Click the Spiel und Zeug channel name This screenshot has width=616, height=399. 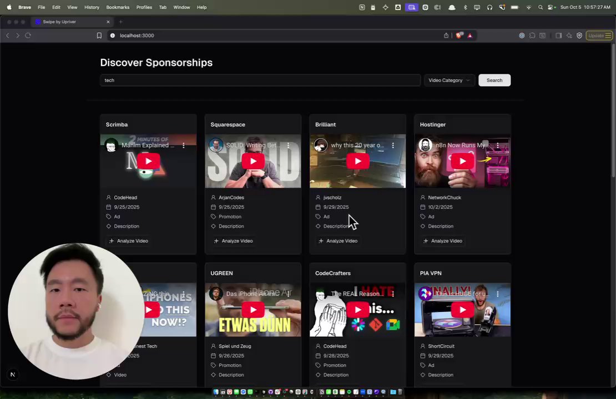(x=235, y=346)
